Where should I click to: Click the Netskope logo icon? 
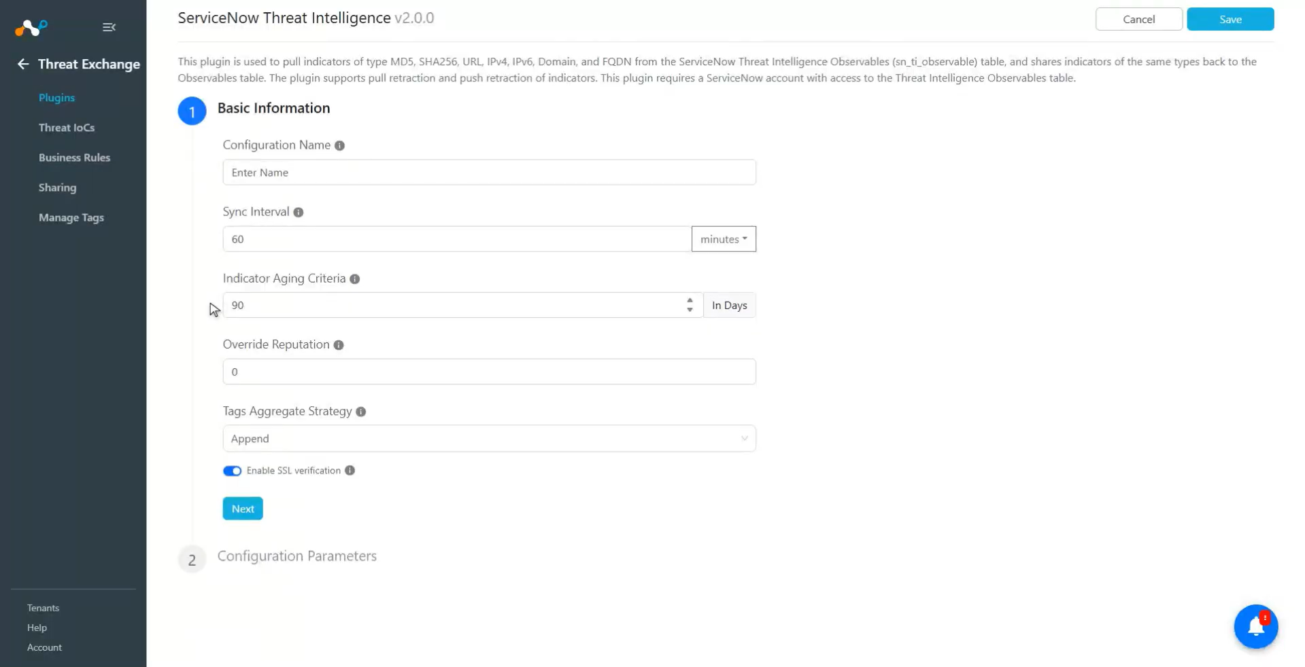31,27
